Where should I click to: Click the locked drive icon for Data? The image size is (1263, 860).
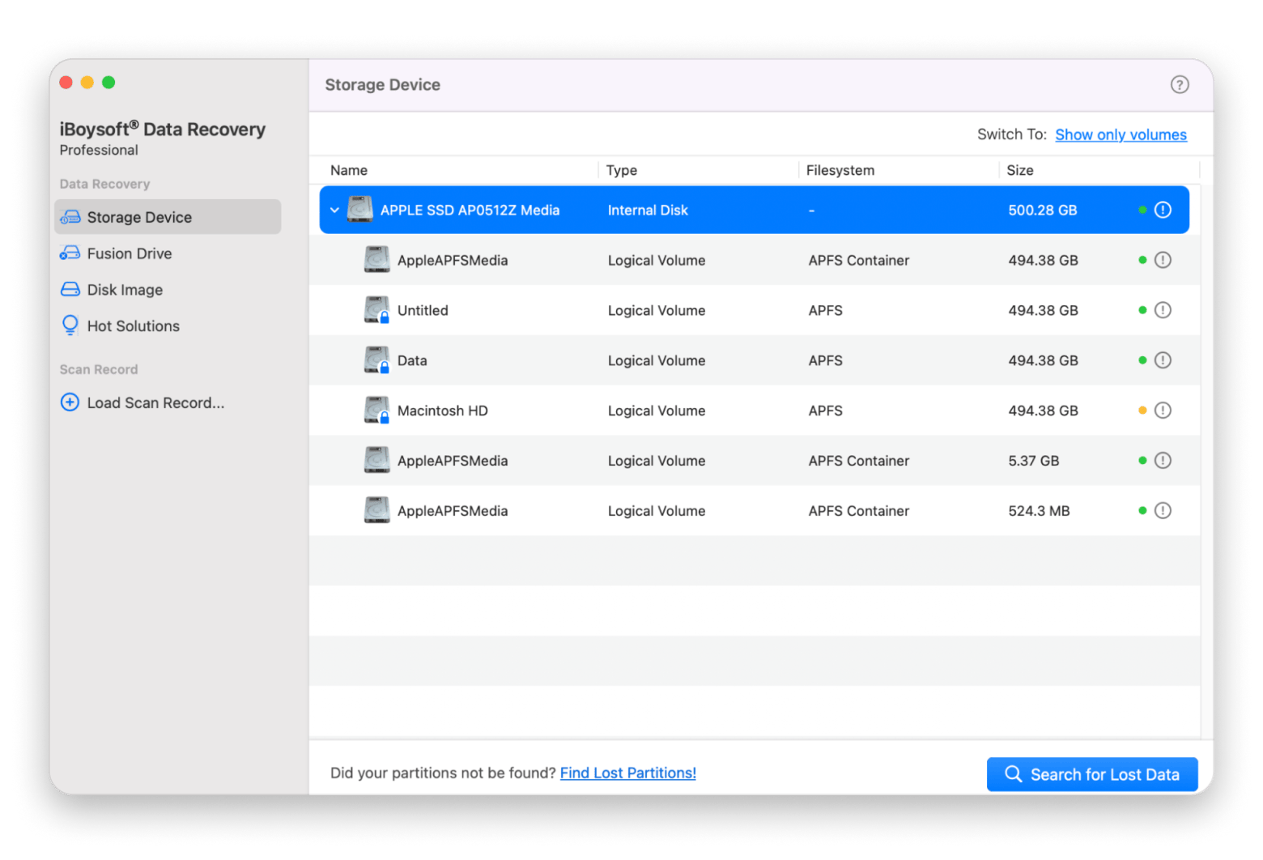[376, 360]
